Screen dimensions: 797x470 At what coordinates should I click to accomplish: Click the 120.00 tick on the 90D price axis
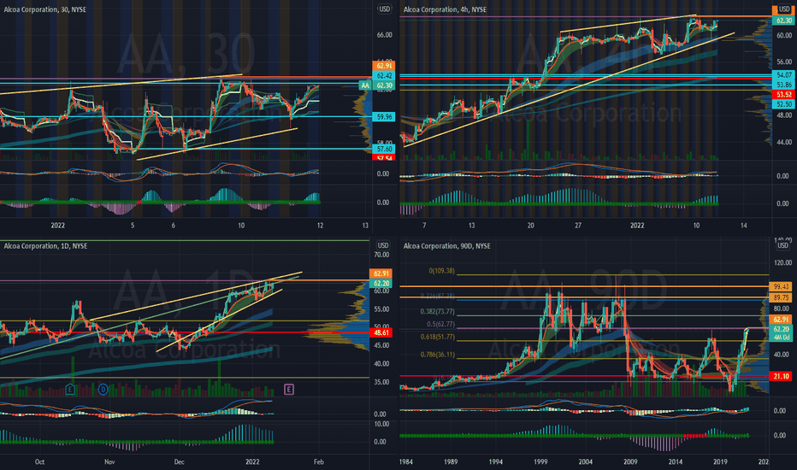coord(782,262)
